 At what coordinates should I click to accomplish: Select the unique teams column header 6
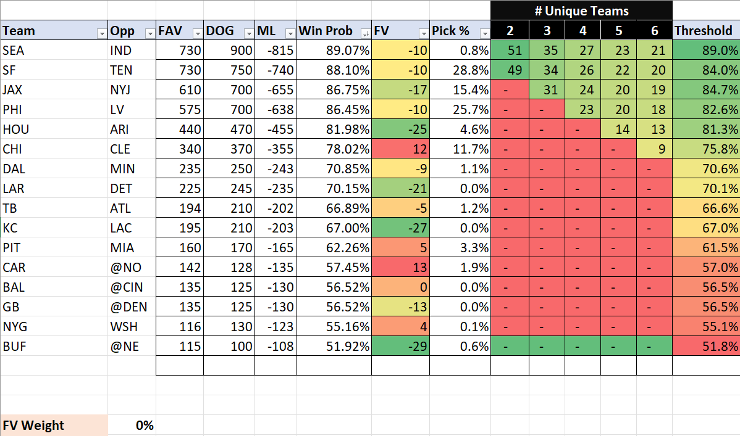654,31
